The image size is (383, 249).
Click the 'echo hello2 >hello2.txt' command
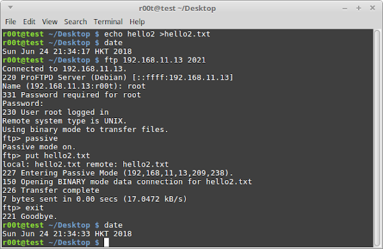[x=157, y=34]
